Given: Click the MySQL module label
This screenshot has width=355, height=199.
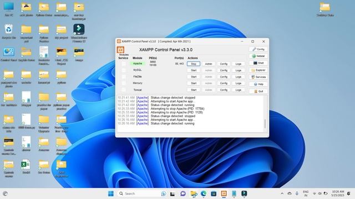Looking at the screenshot, I should [138, 70].
